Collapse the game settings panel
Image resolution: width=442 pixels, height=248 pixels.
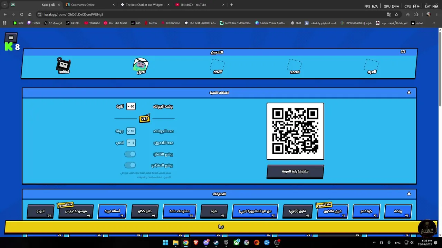pos(409,92)
